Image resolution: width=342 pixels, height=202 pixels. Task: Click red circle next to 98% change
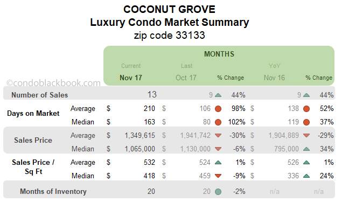pos(218,109)
